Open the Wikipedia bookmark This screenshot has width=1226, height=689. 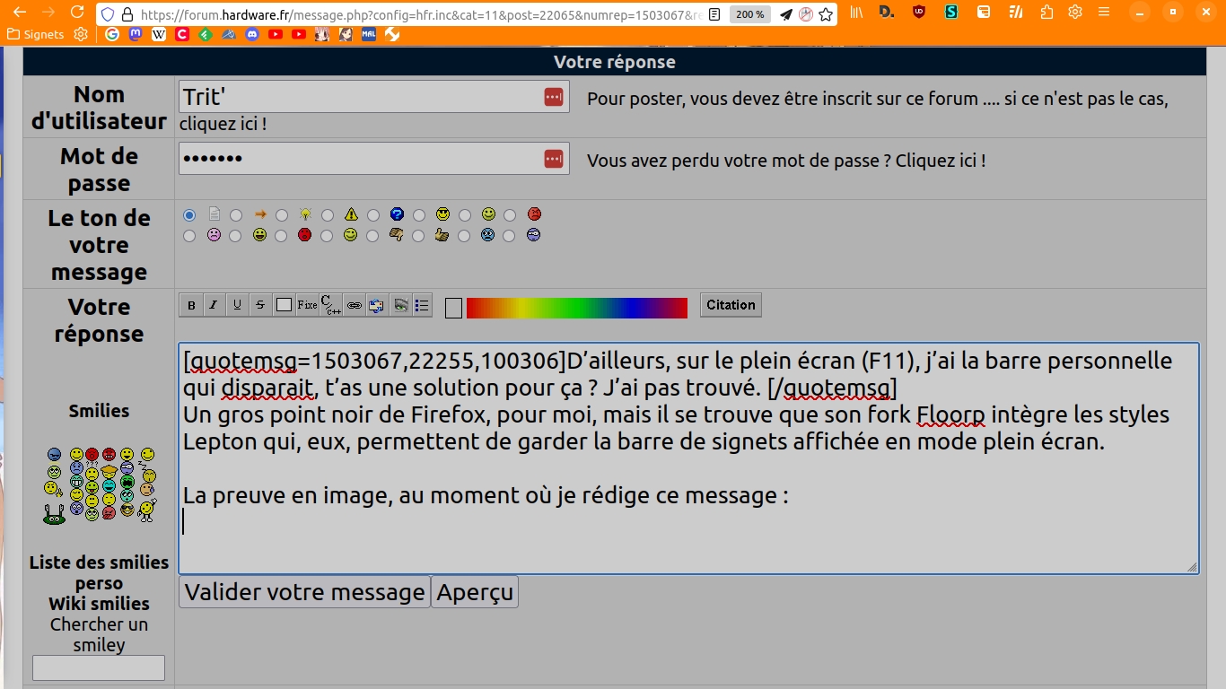(159, 35)
